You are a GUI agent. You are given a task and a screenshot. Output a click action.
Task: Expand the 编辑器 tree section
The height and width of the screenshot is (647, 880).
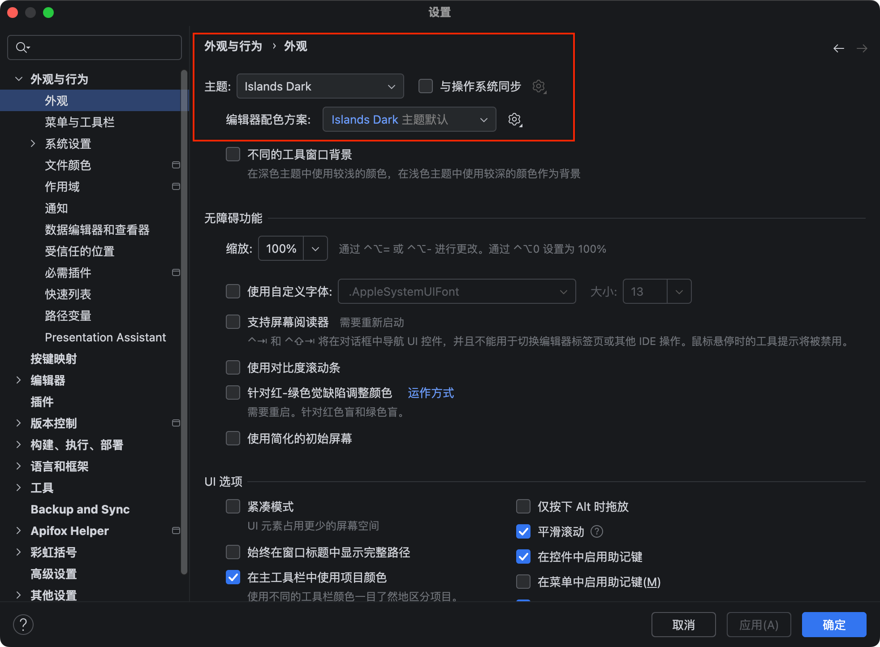[18, 380]
